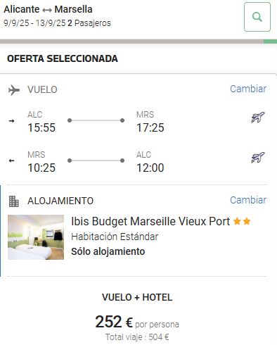277x345 pixels.
Task: Click the green progress bar segment
Action: (270, 42)
